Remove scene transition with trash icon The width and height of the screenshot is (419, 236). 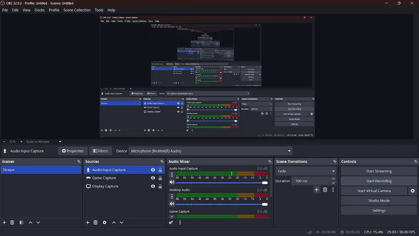(x=325, y=190)
